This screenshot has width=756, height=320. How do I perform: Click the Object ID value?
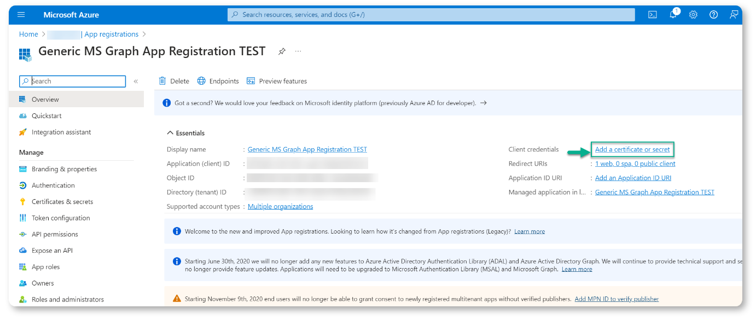coord(312,178)
